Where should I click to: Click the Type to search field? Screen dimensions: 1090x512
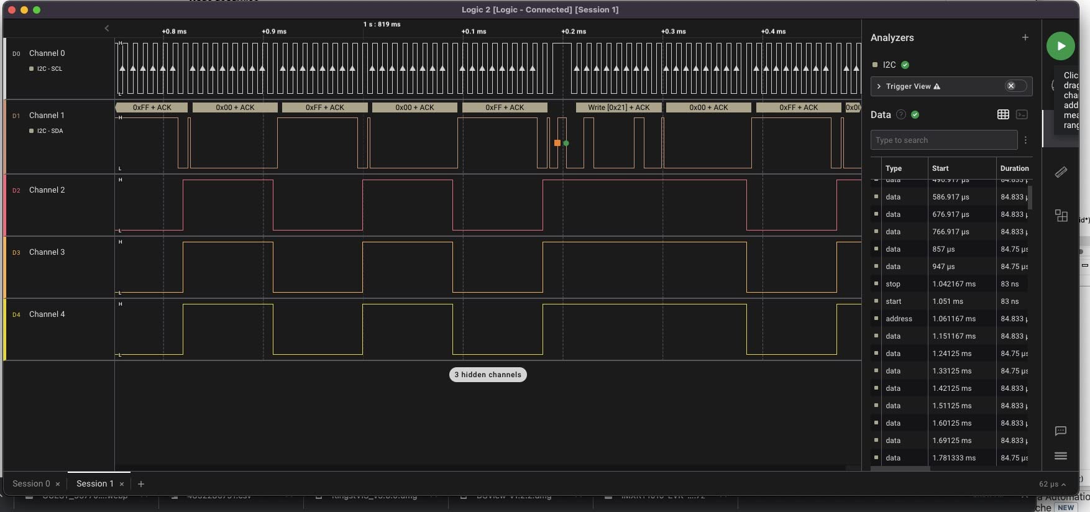click(x=943, y=140)
